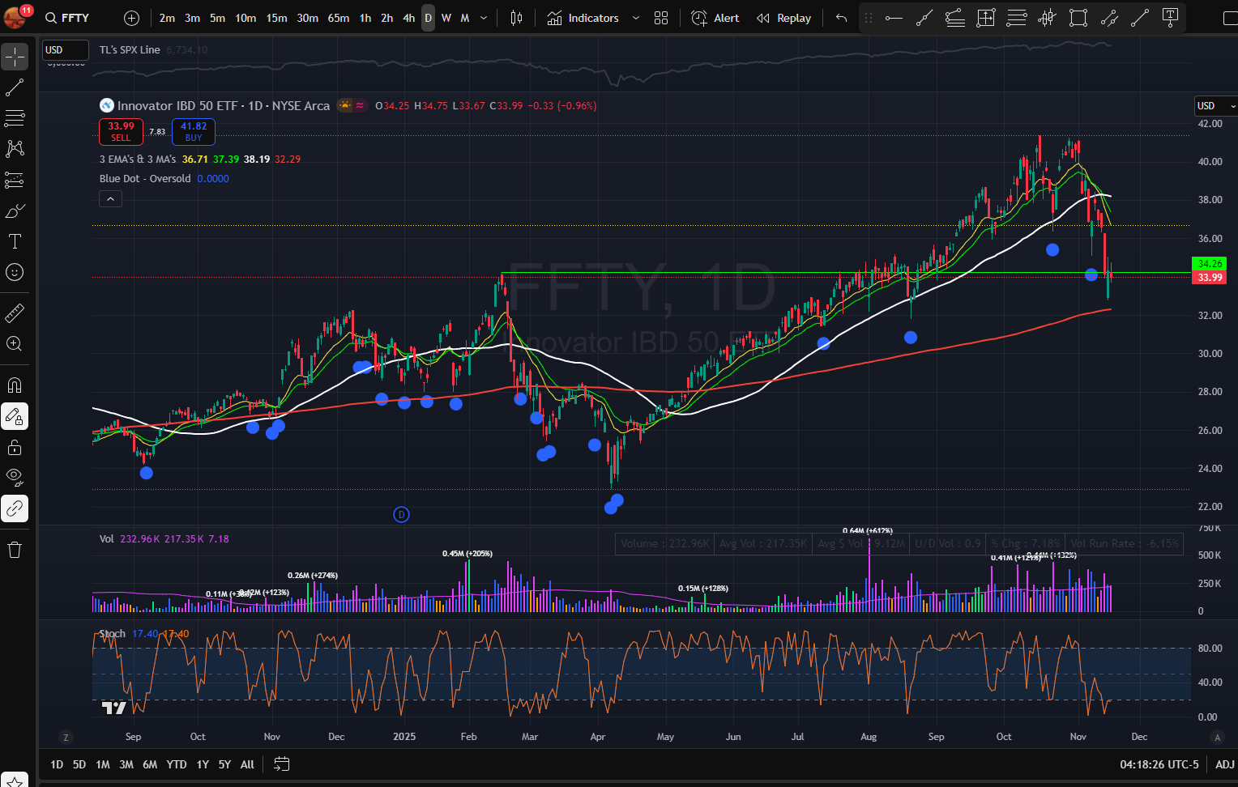Select the crosshair cursor tool
1238x787 pixels.
pos(15,57)
